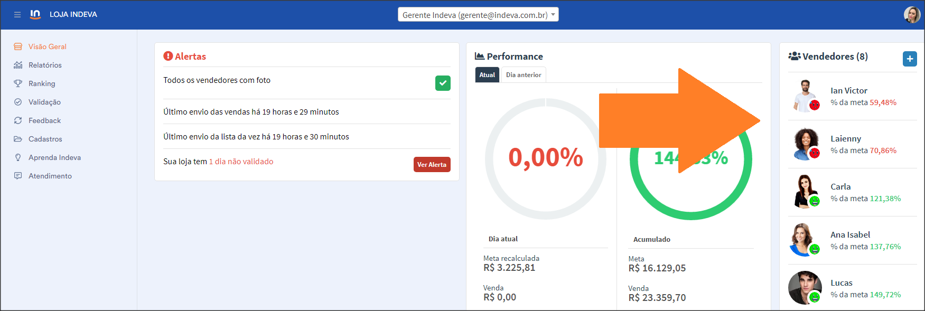Click the Cadastros folder icon
The image size is (925, 311).
(18, 139)
